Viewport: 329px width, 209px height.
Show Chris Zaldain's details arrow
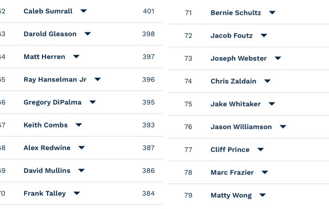pyautogui.click(x=268, y=82)
